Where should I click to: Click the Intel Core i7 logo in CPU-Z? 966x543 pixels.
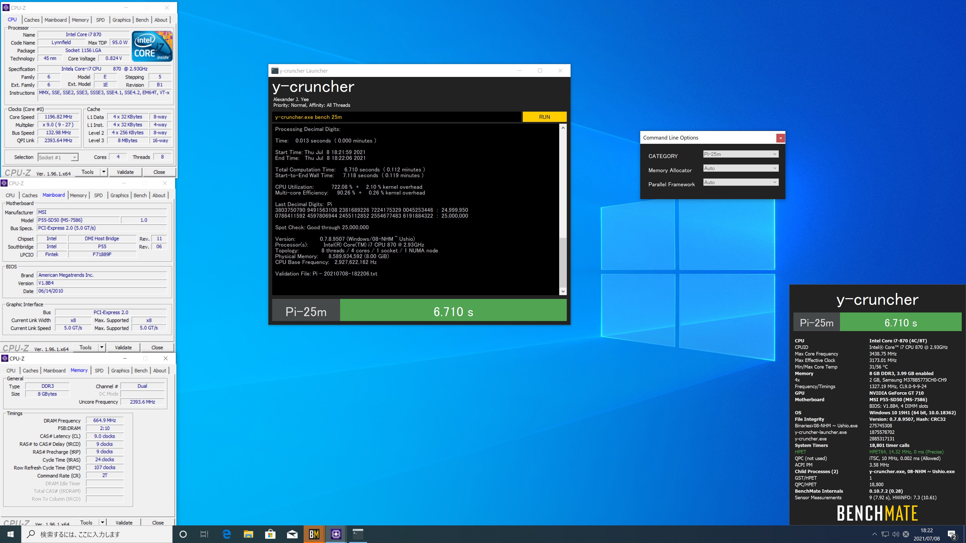(152, 46)
